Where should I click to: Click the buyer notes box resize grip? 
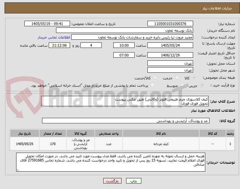pos(18,170)
